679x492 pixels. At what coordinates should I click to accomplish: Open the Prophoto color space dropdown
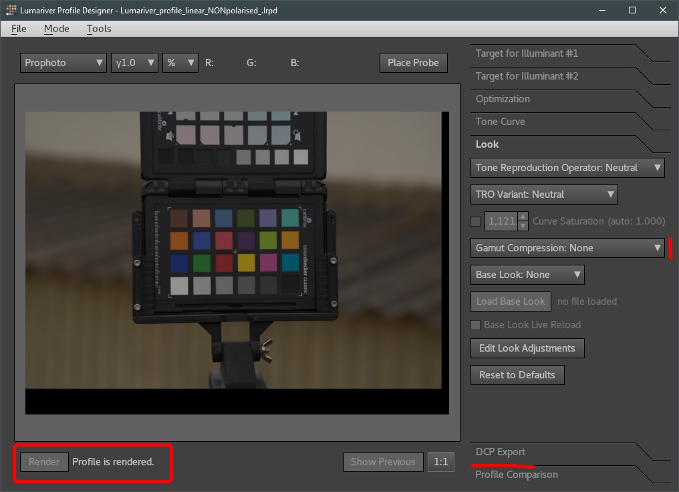(x=63, y=63)
